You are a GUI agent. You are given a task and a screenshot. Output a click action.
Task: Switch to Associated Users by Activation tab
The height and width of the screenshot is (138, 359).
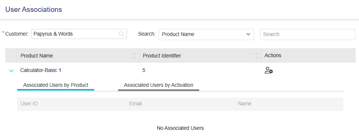click(158, 85)
